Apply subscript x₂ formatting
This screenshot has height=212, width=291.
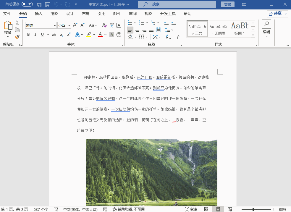(x=62, y=35)
